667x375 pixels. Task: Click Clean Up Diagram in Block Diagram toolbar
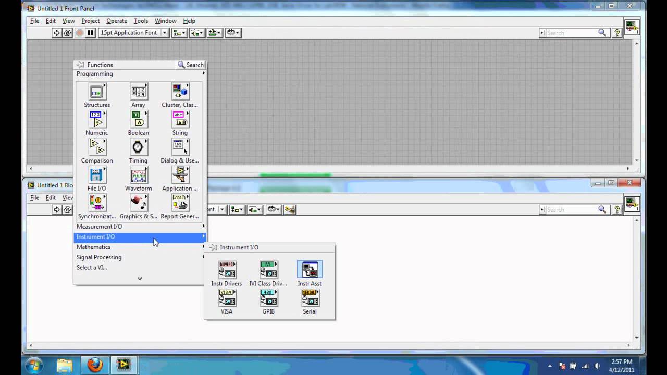pos(290,209)
